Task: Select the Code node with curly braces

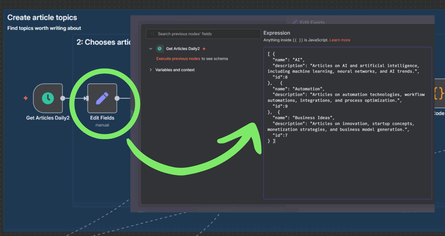Action: tap(439, 93)
